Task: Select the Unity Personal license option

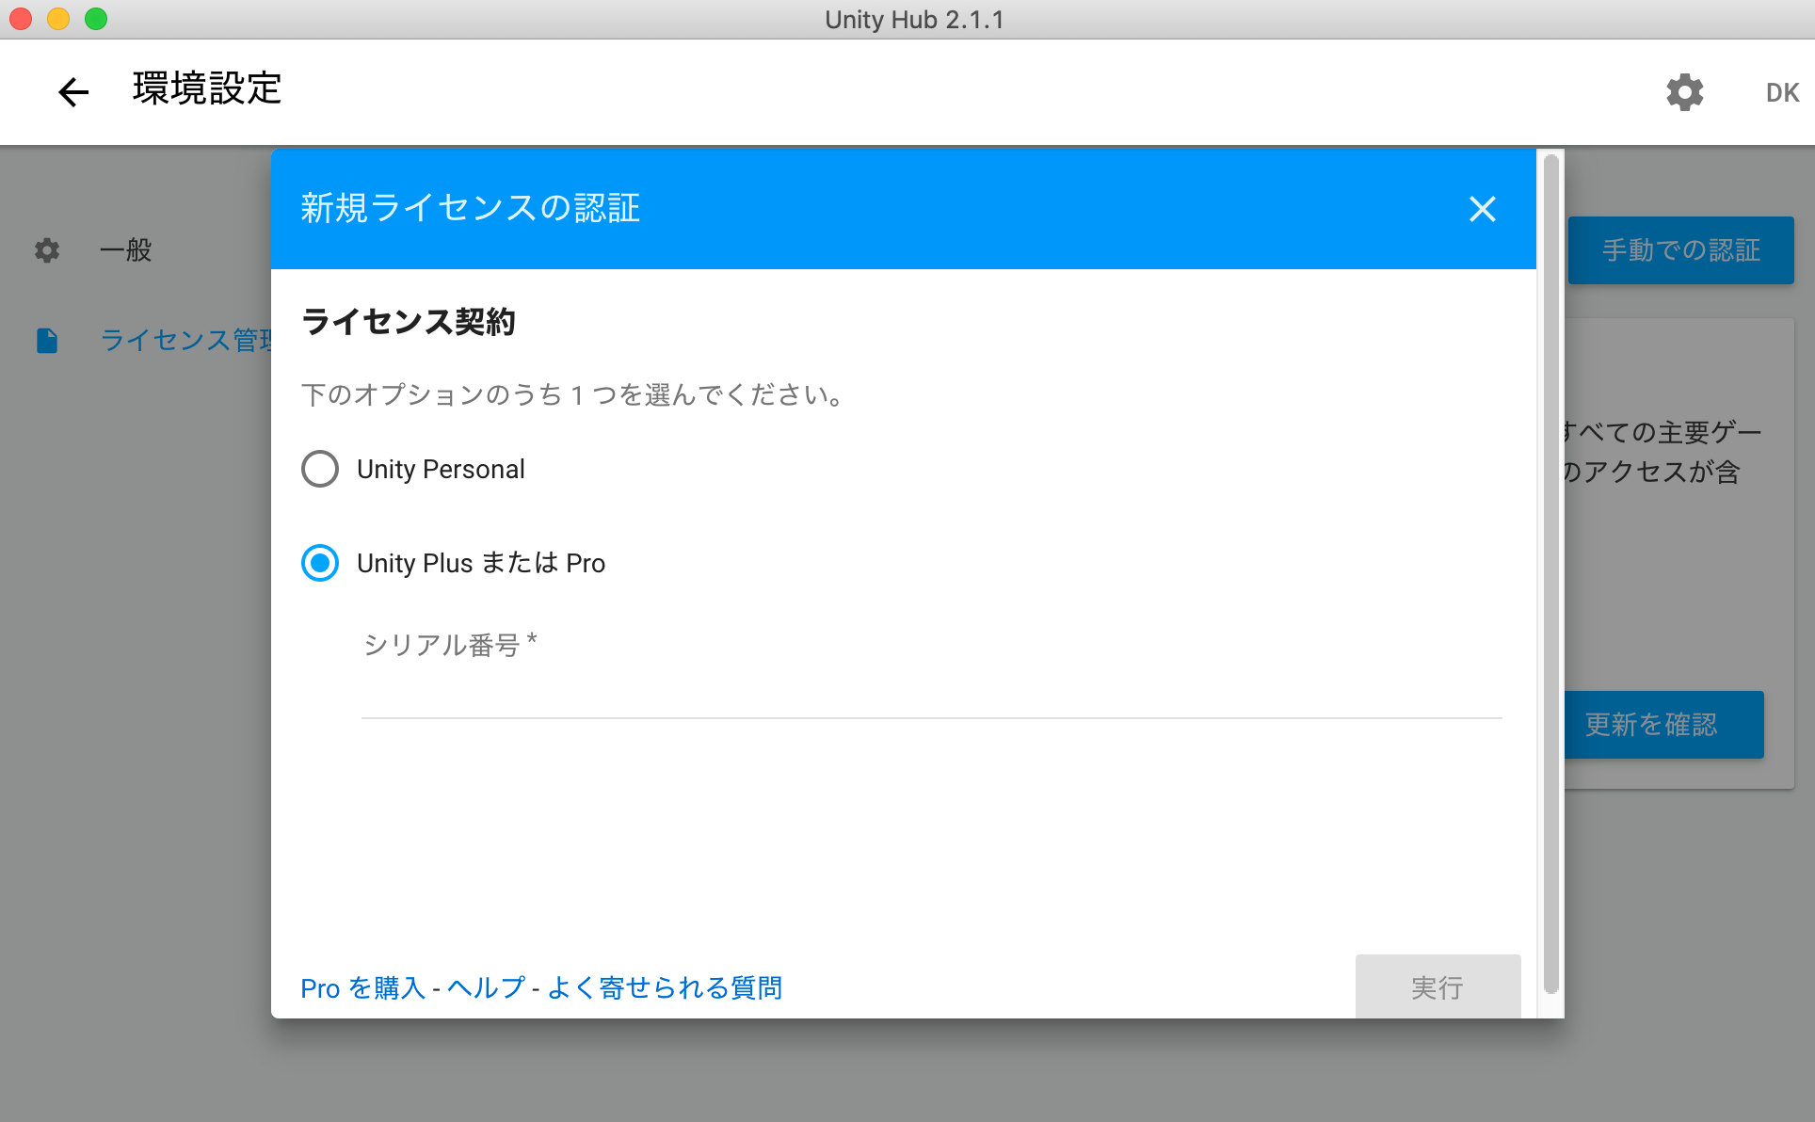Action: pyautogui.click(x=320, y=469)
